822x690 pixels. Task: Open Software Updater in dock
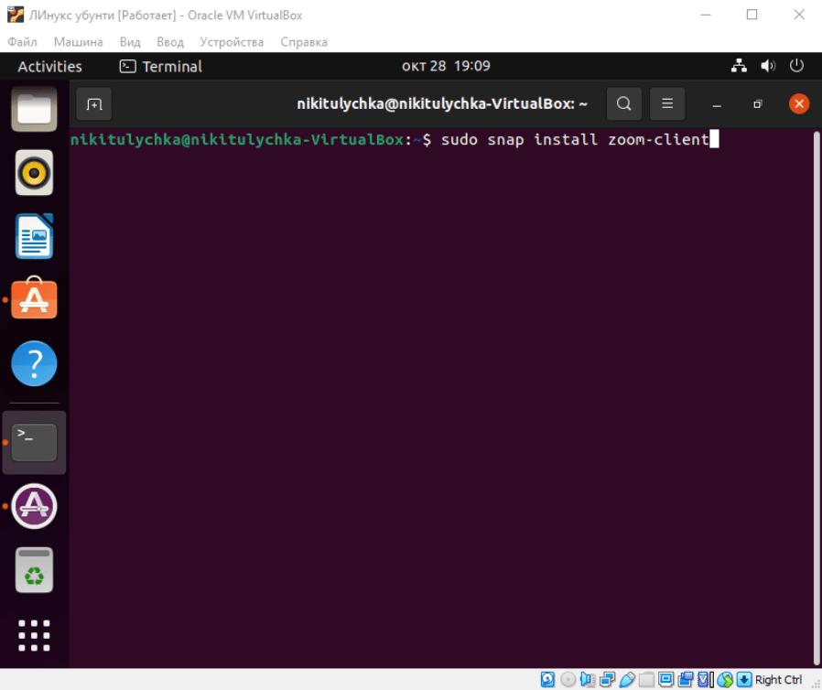pos(34,506)
